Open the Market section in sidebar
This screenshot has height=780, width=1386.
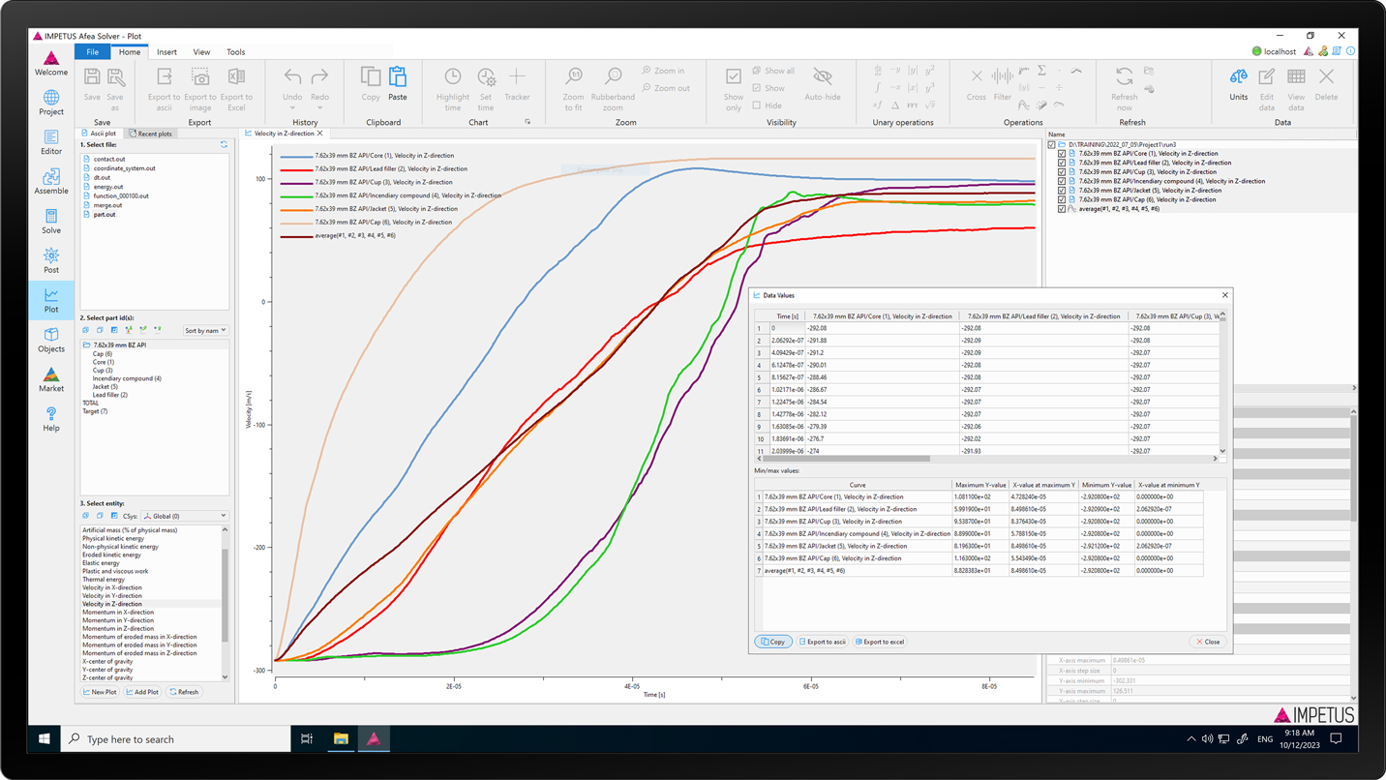pyautogui.click(x=50, y=378)
